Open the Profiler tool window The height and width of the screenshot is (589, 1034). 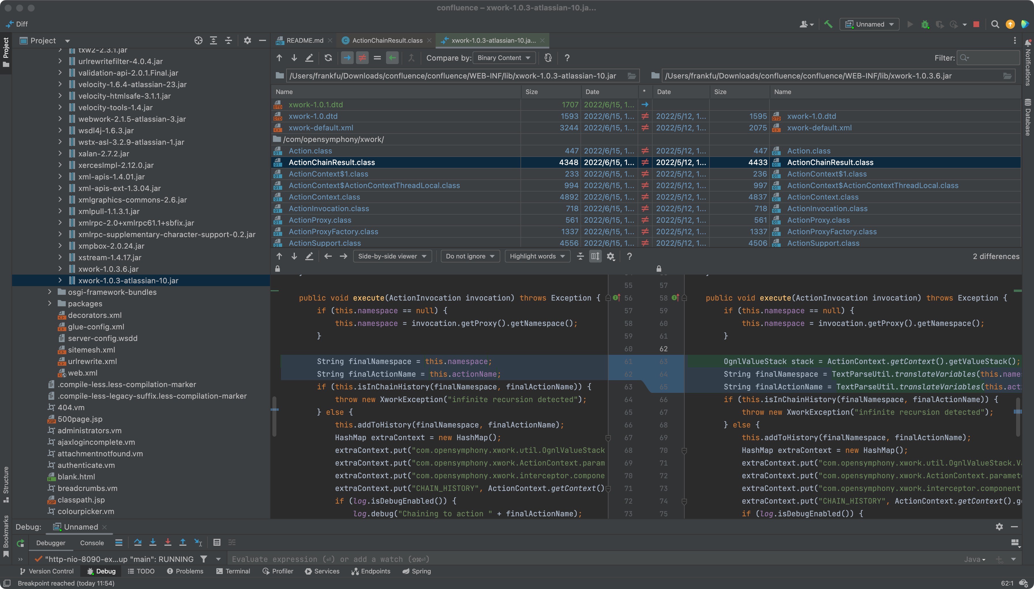click(278, 571)
